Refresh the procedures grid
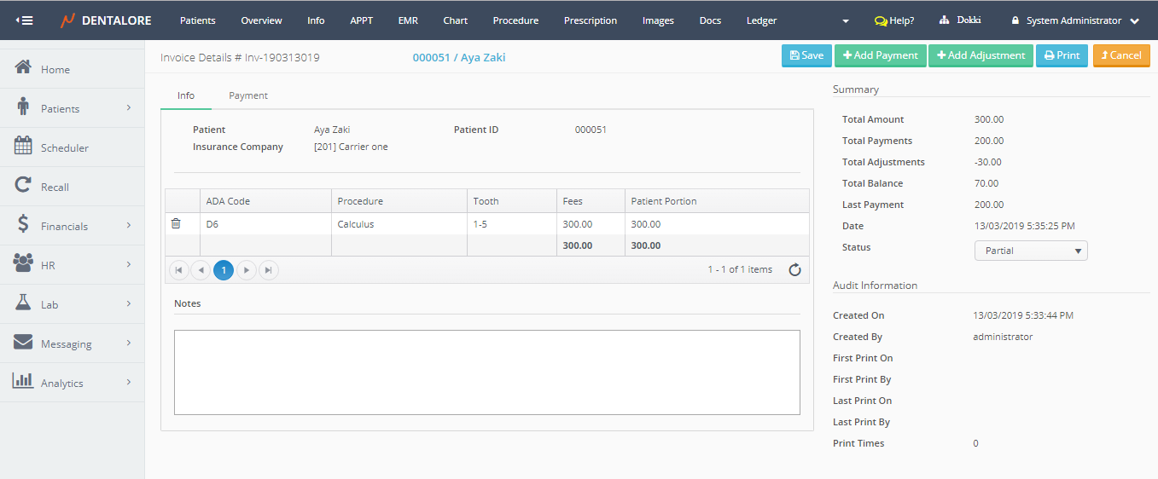The image size is (1158, 479). pos(794,270)
